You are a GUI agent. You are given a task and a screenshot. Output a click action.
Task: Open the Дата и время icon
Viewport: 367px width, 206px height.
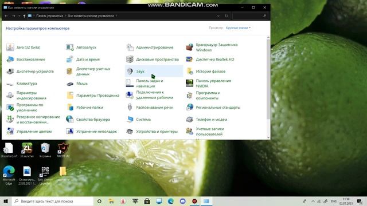tap(70, 60)
